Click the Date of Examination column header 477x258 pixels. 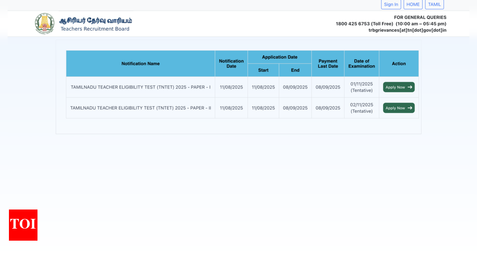pos(361,64)
